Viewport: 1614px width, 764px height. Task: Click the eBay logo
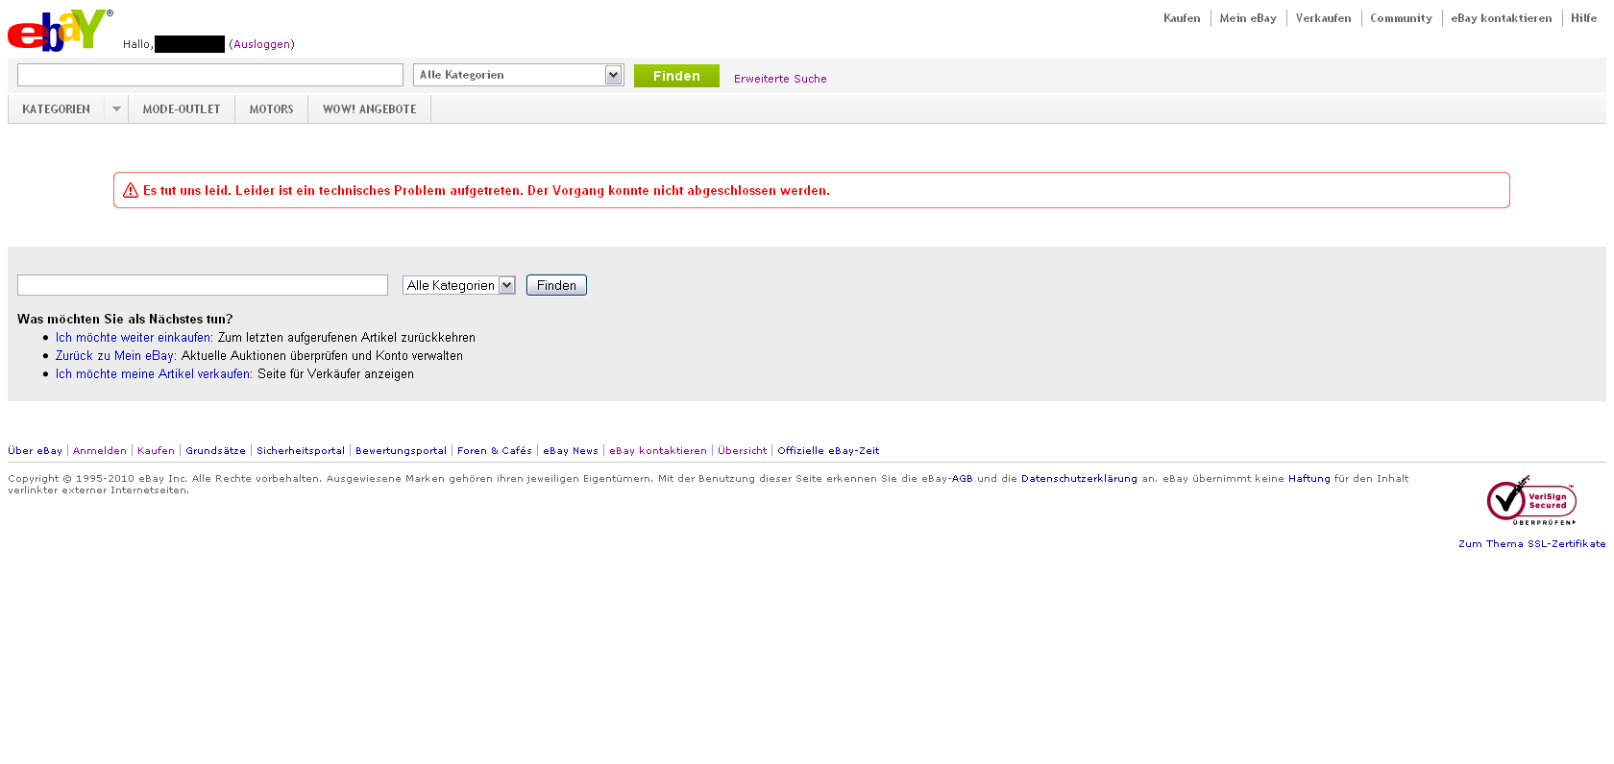point(59,30)
